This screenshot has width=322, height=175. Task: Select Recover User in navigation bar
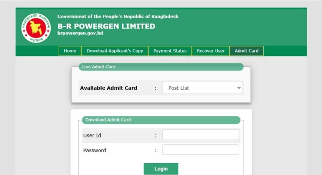point(210,51)
